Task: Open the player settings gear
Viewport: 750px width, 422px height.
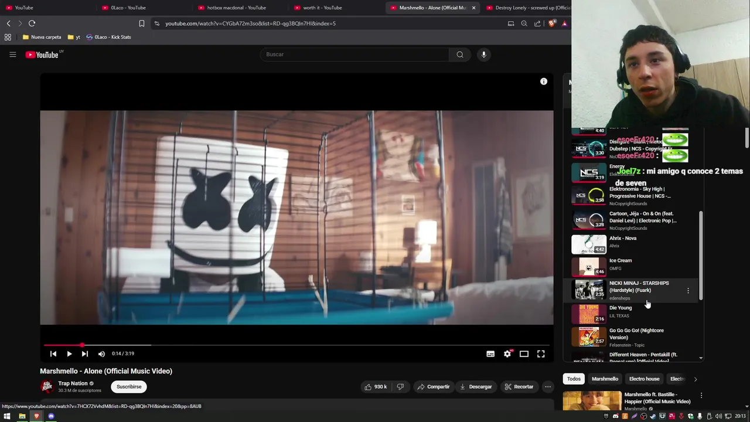Action: coord(507,354)
